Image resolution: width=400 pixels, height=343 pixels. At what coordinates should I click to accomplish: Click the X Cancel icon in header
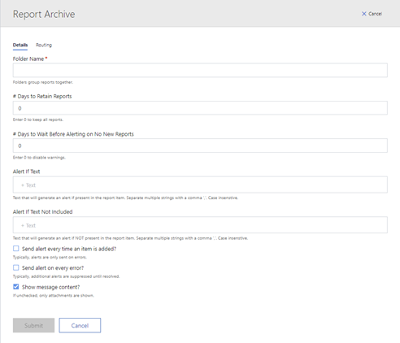coord(364,14)
